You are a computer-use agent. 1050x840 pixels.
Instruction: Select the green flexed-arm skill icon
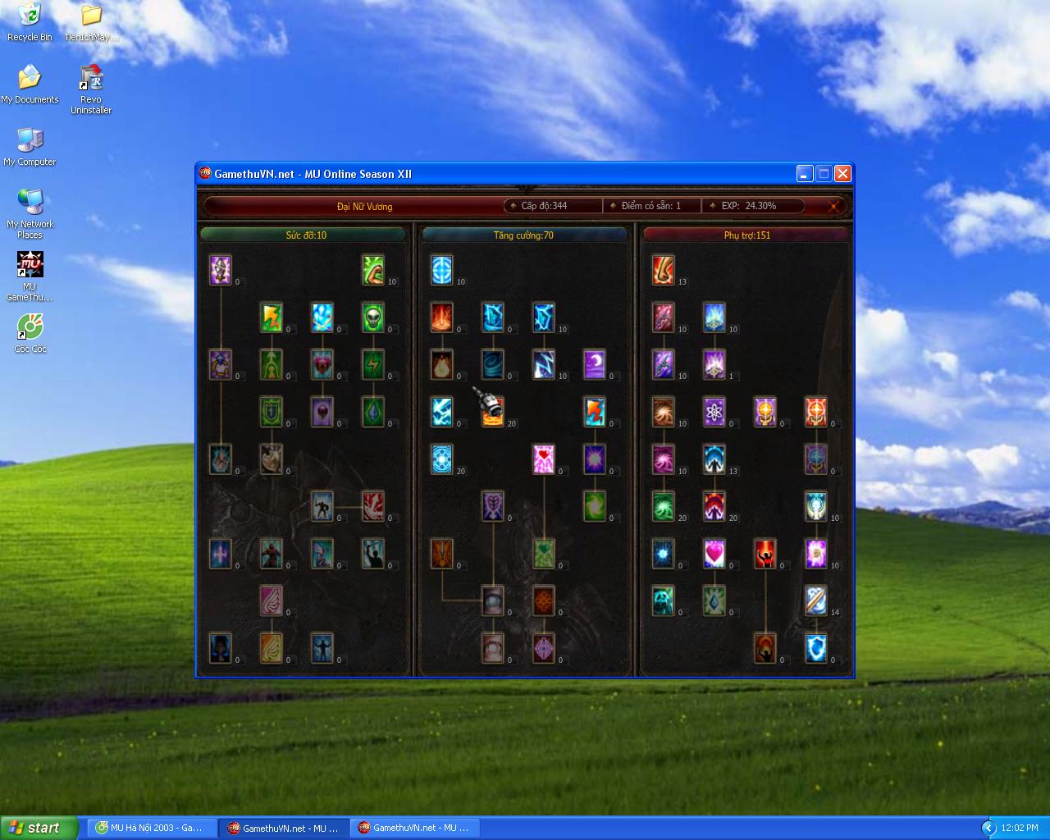tap(373, 269)
